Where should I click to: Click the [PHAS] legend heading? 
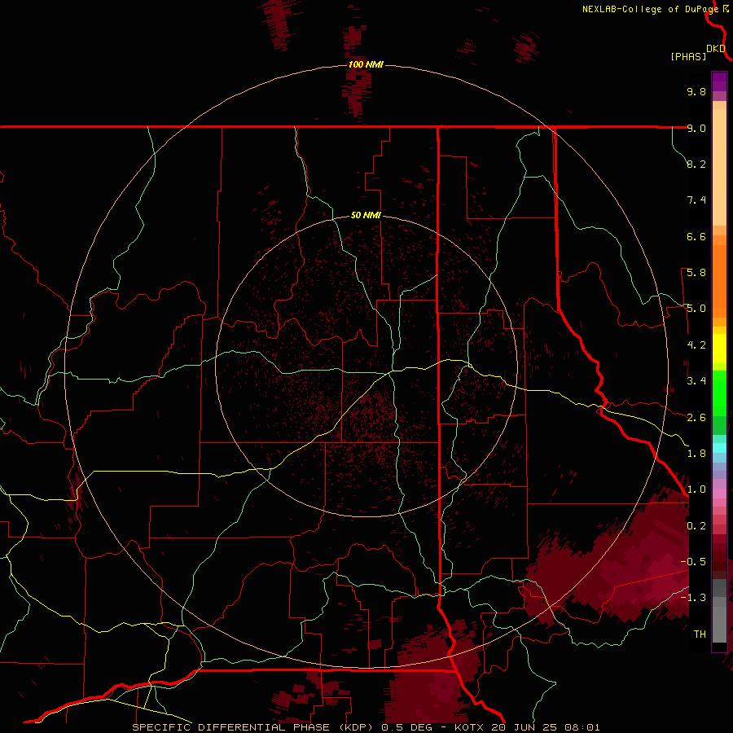(x=688, y=56)
